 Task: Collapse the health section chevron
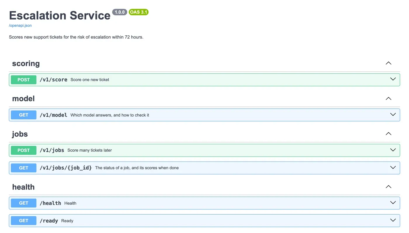[x=388, y=187]
